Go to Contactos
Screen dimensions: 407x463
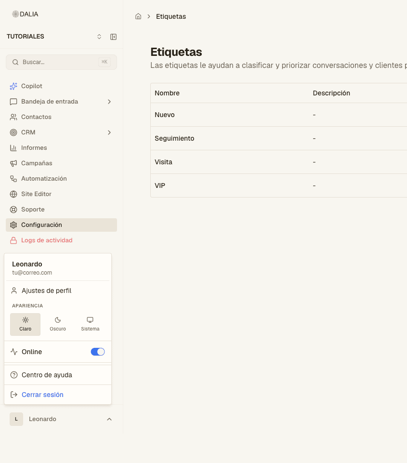click(x=36, y=117)
